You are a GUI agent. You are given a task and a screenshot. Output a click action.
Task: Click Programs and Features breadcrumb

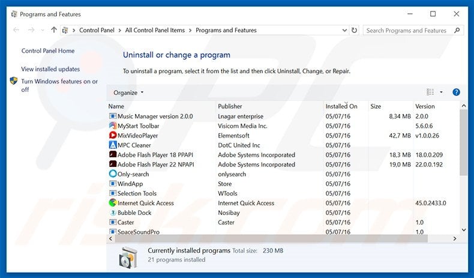pos(226,30)
